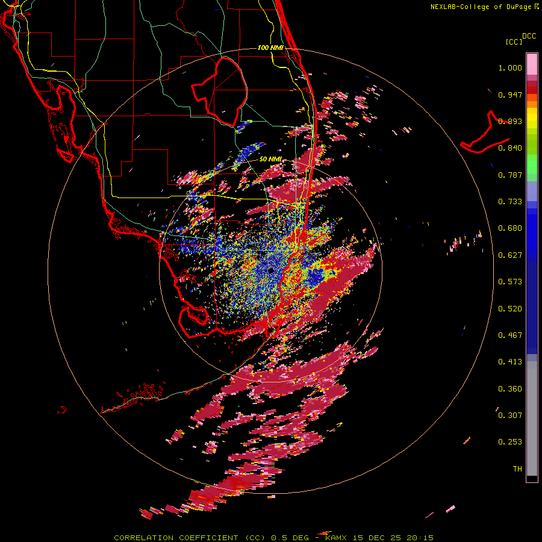Click the 0.413 scale value

click(x=510, y=362)
